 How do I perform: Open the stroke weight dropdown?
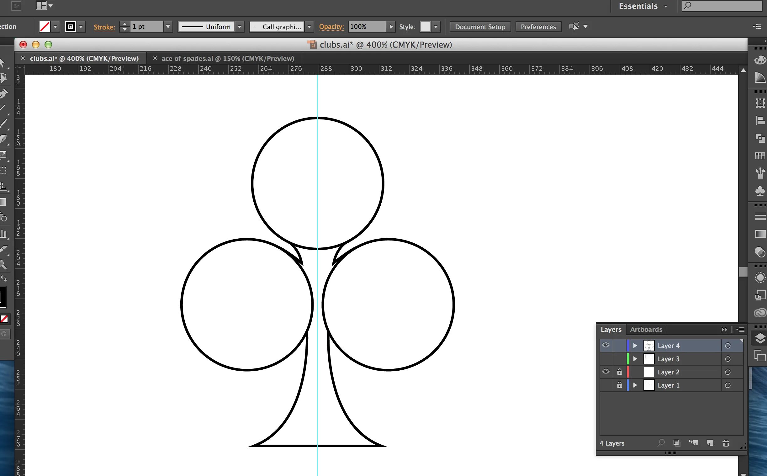tap(168, 27)
